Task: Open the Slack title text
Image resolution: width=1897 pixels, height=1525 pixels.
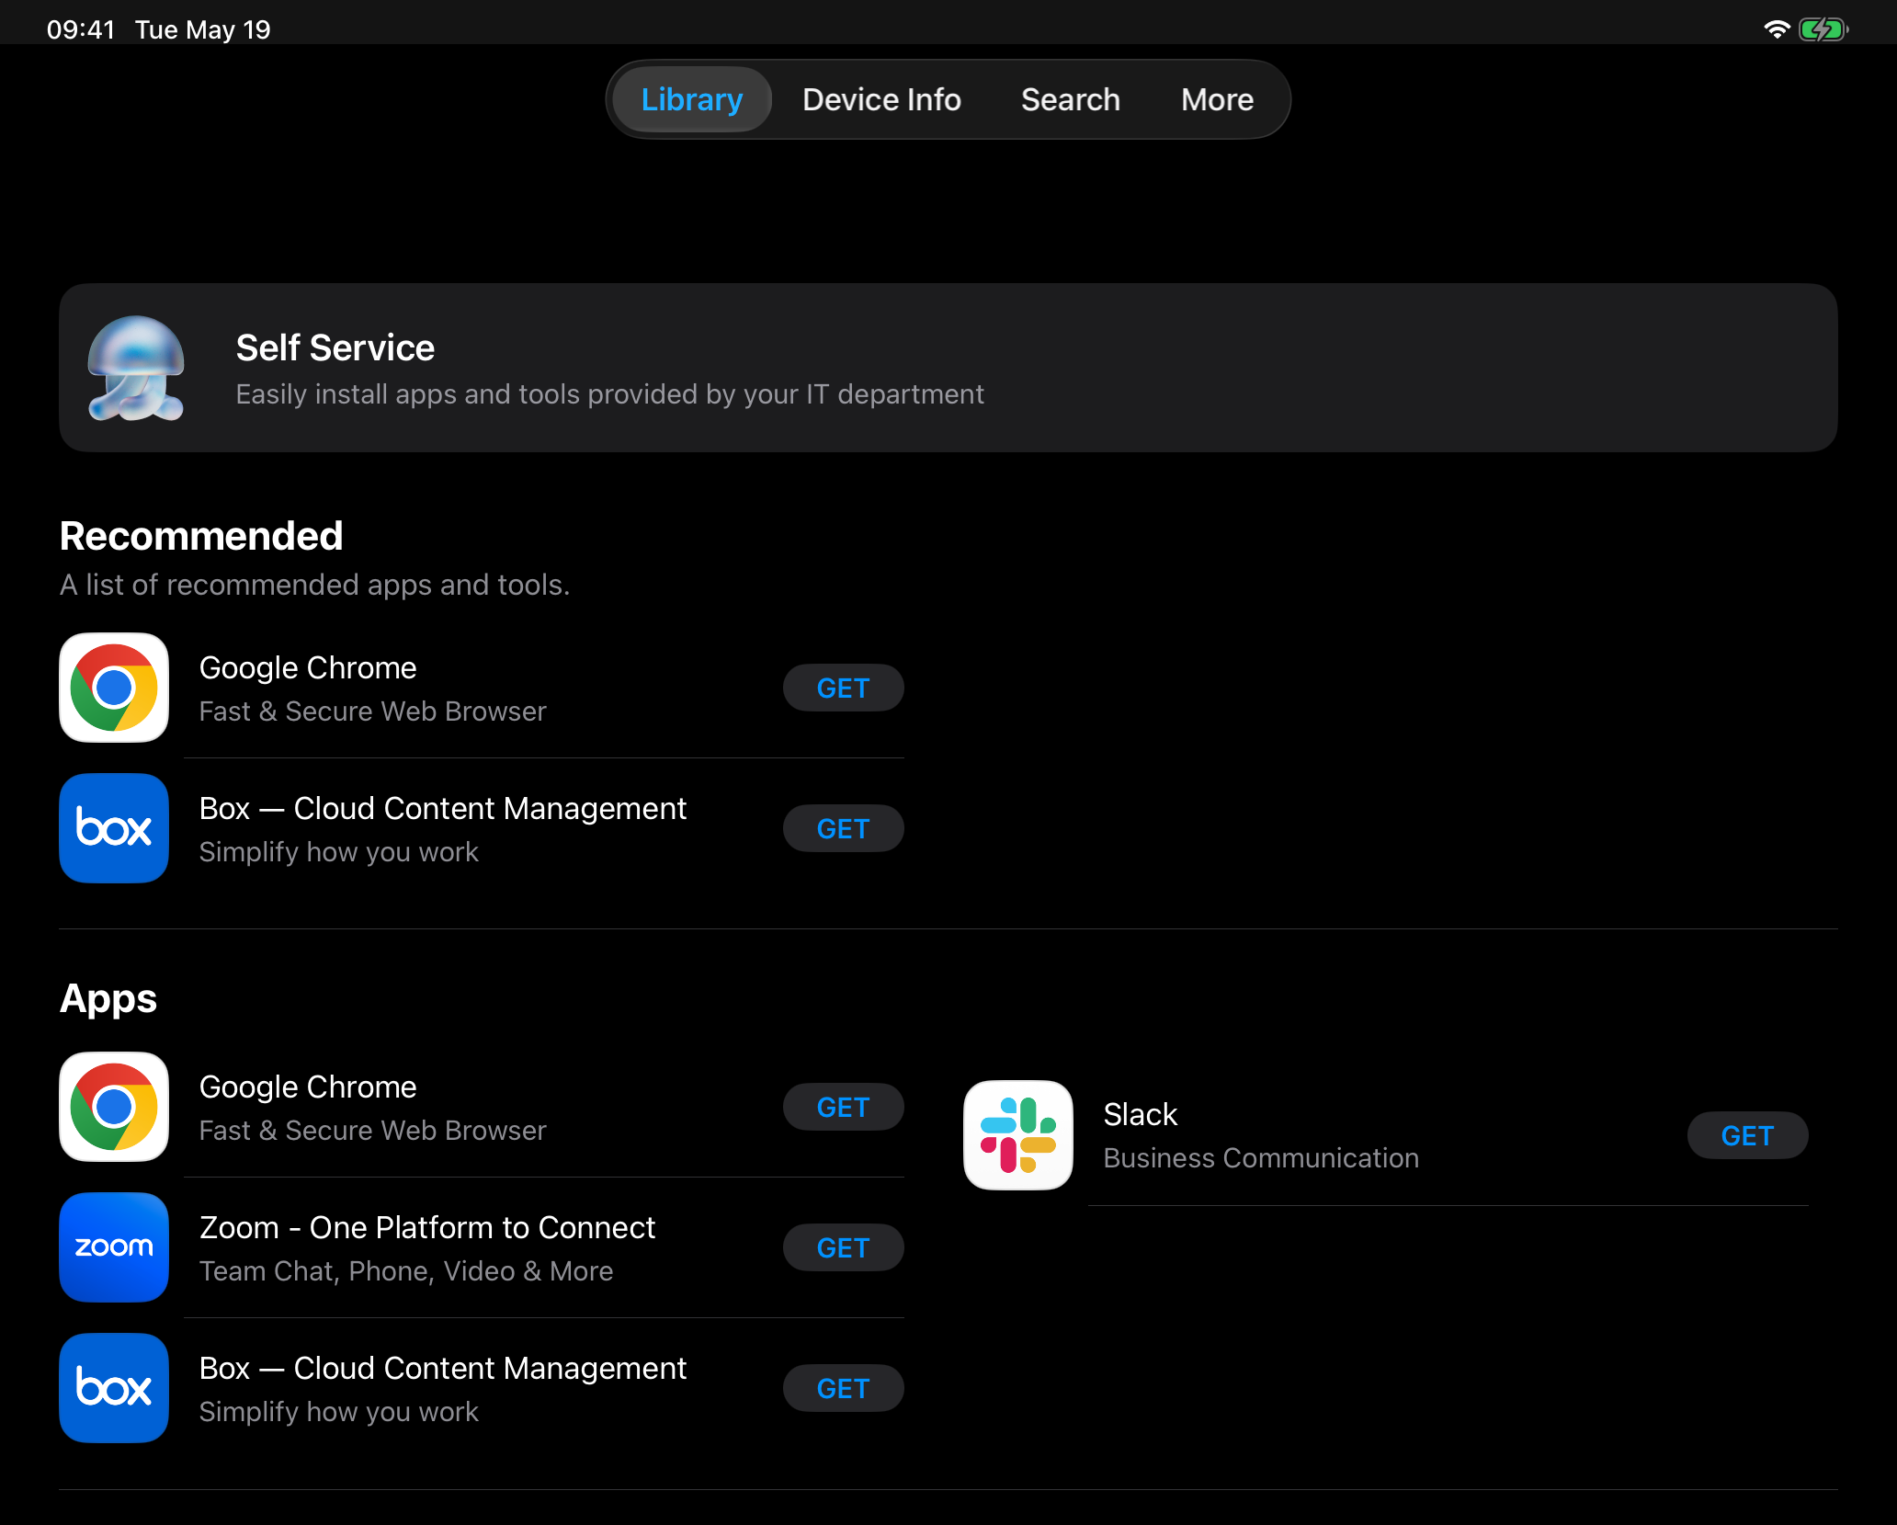Action: click(x=1141, y=1114)
